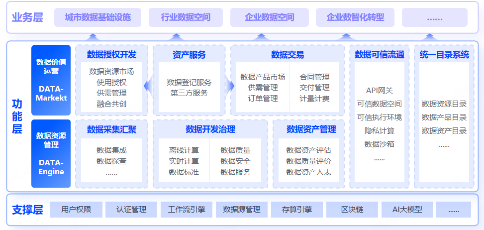This screenshot has width=484, height=230.
Task: Select 数据资产入表 under 数据资产管理
Action: click(308, 172)
